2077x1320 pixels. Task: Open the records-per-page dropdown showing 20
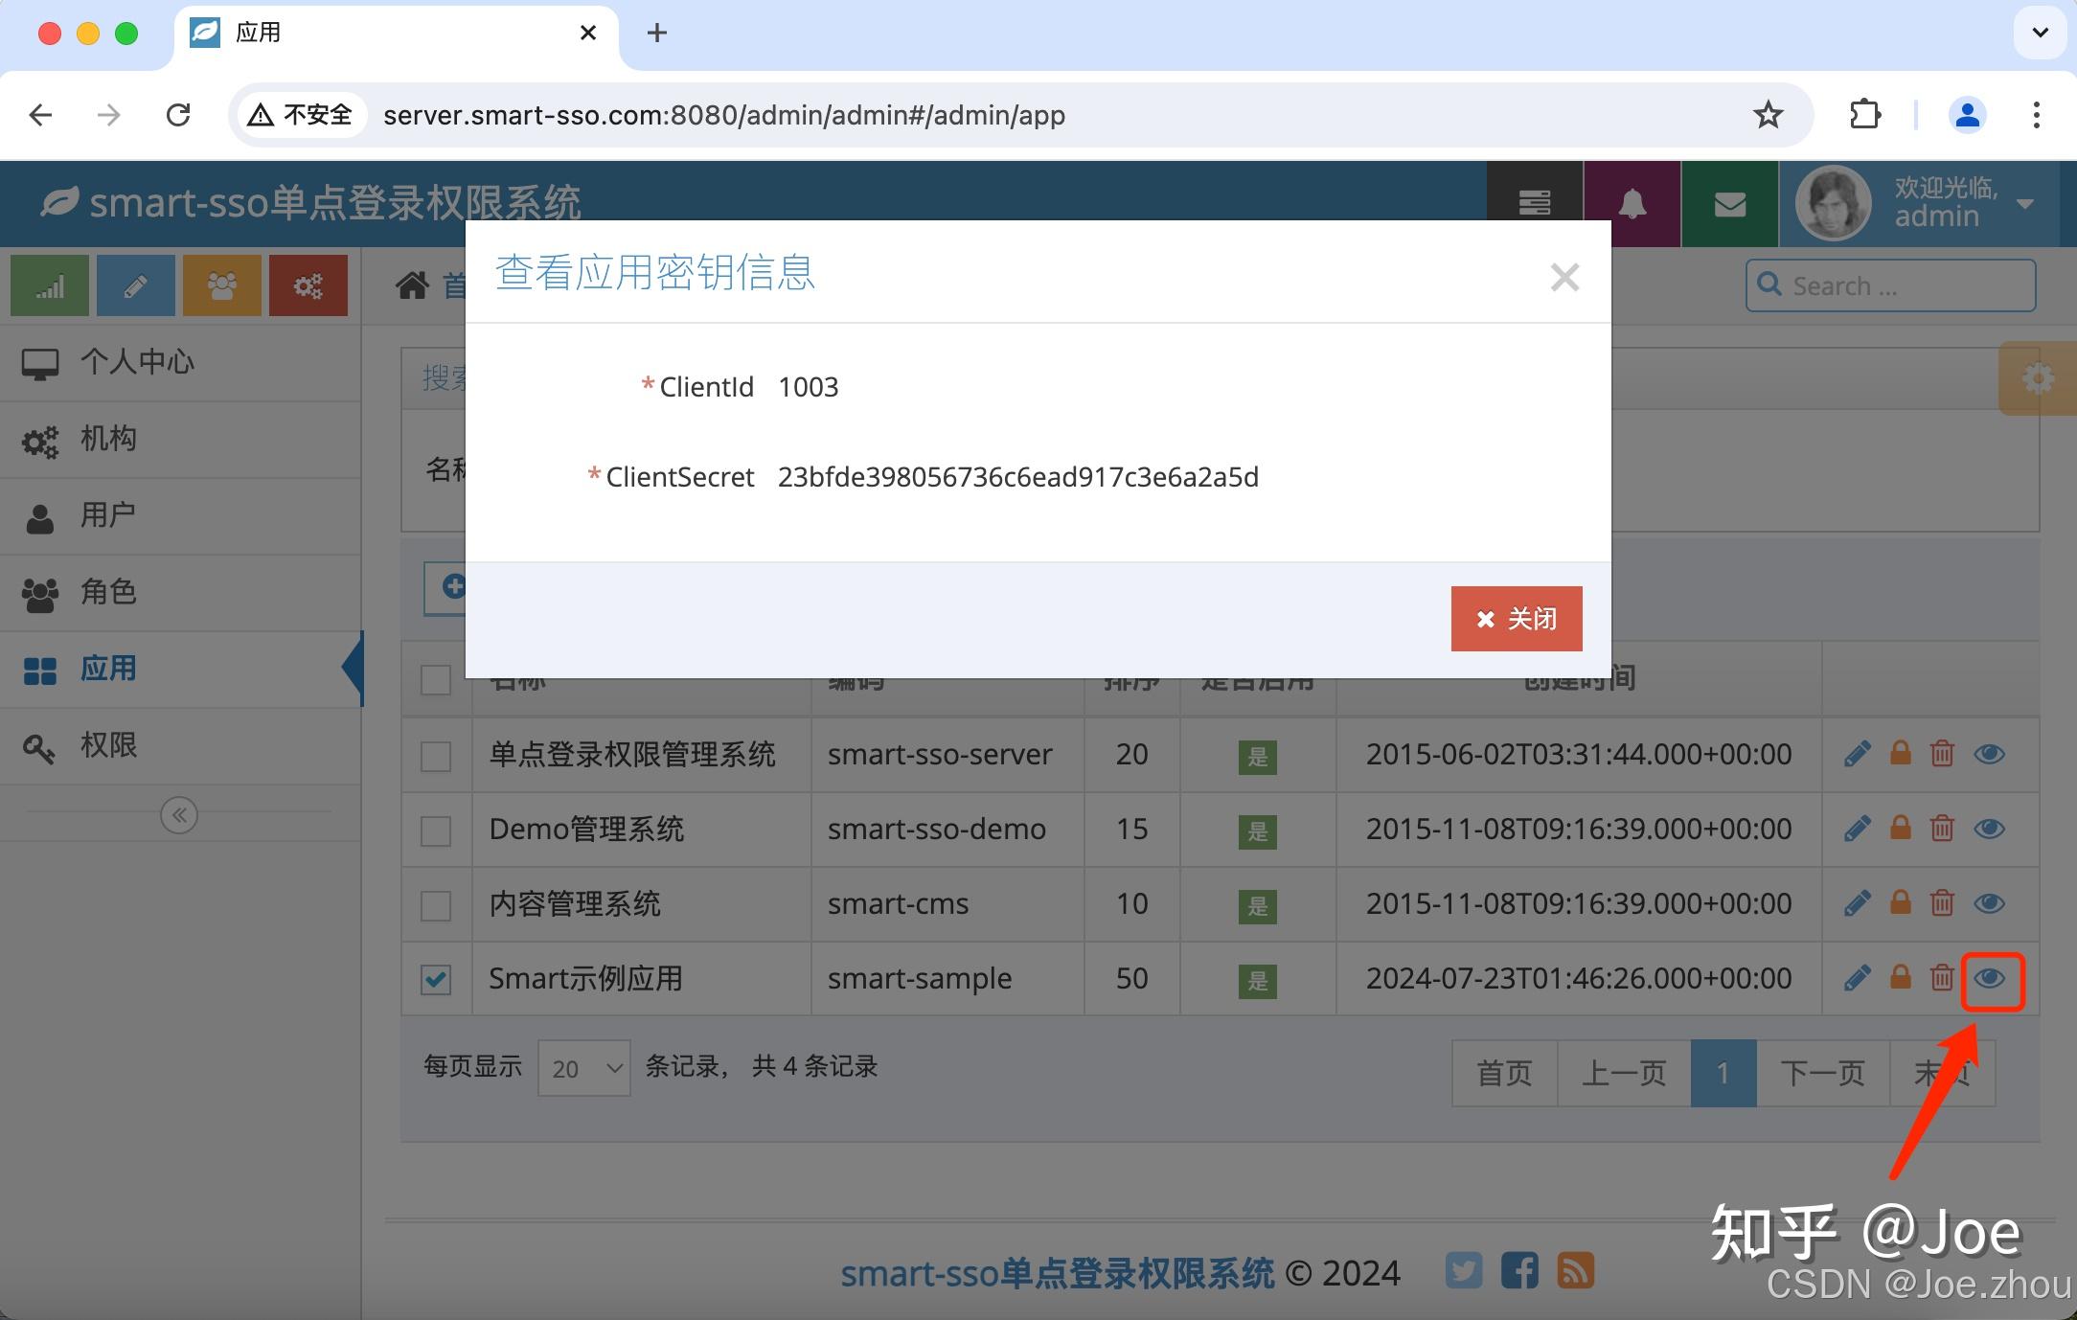582,1067
